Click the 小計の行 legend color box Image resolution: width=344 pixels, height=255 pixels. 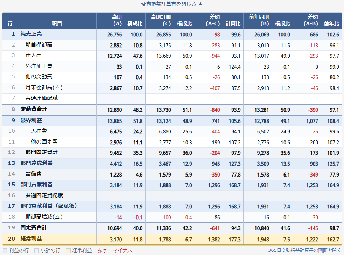coord(37,250)
